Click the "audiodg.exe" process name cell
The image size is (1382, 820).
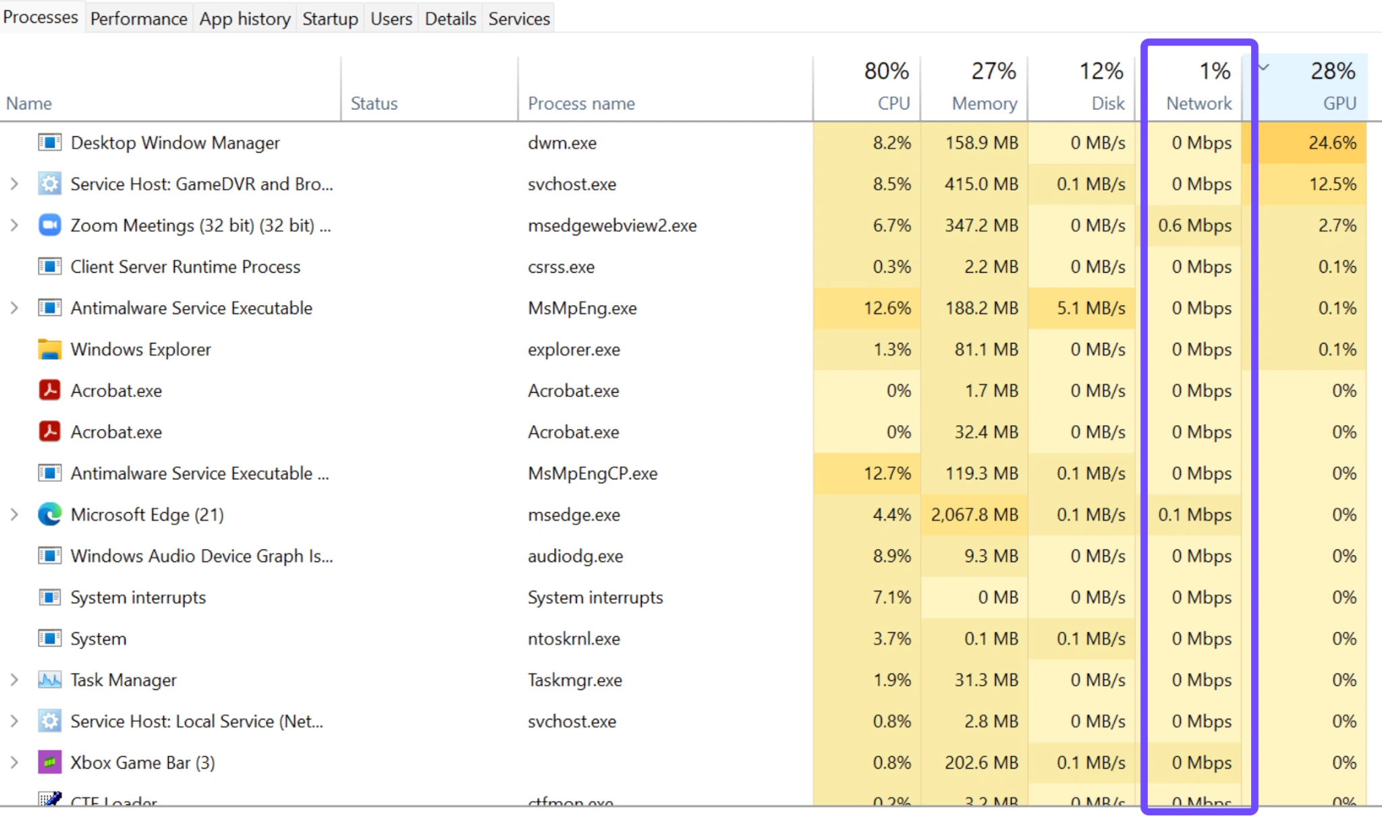tap(575, 555)
